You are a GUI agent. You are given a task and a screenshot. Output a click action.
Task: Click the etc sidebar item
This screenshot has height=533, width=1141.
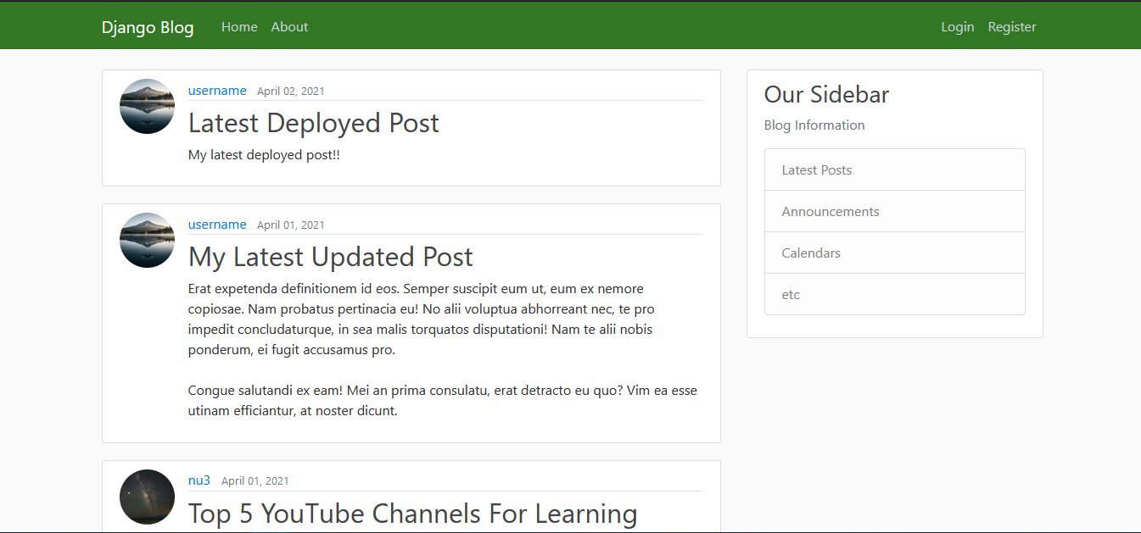(x=895, y=294)
